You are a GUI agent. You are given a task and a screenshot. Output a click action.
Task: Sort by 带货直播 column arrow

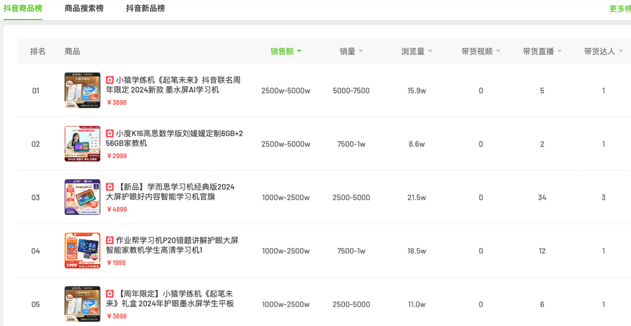tap(559, 51)
